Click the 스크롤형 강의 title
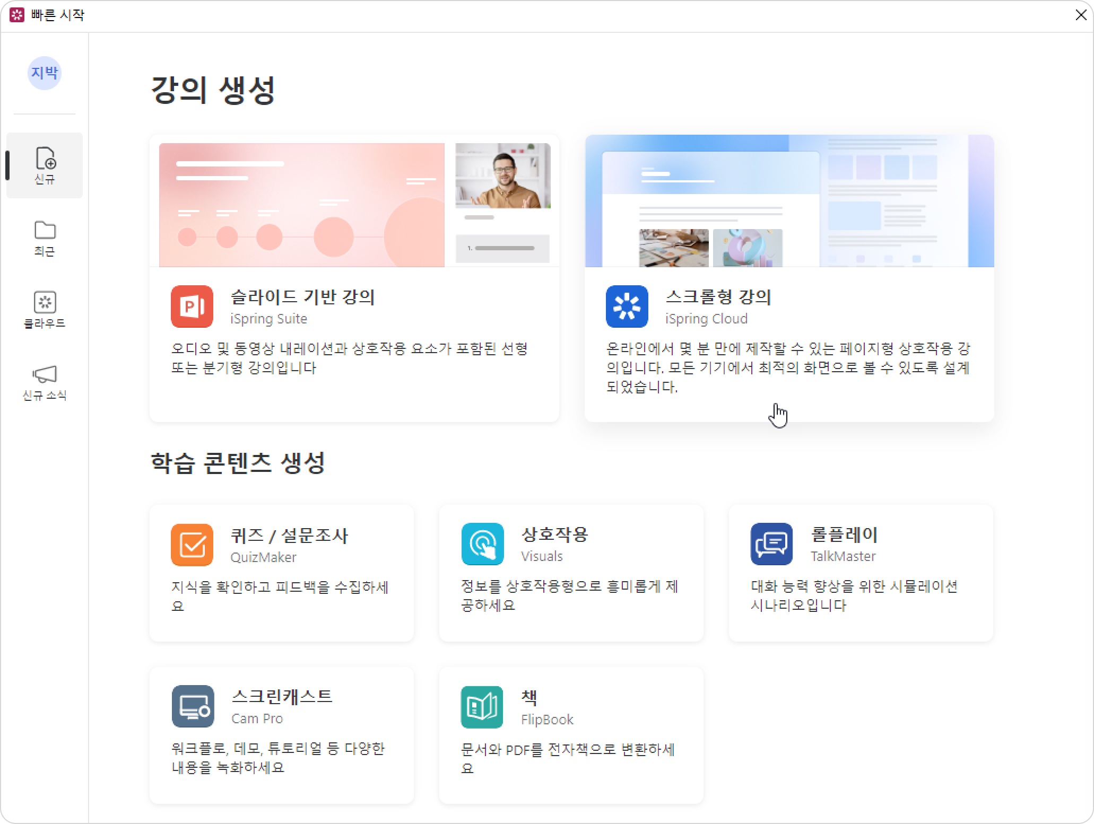 coord(718,296)
